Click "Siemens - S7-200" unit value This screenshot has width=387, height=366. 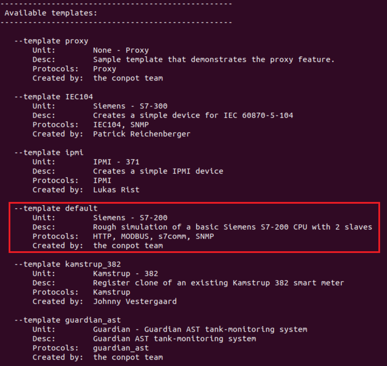click(130, 218)
